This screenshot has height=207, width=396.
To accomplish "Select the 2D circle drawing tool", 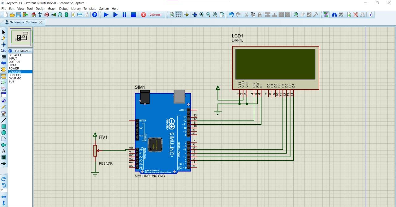I will [x=4, y=133].
